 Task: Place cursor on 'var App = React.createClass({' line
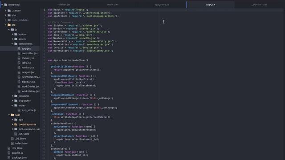pyautogui.click(x=68, y=60)
